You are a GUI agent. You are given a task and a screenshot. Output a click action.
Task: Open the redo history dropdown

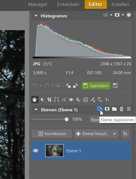coord(52,86)
